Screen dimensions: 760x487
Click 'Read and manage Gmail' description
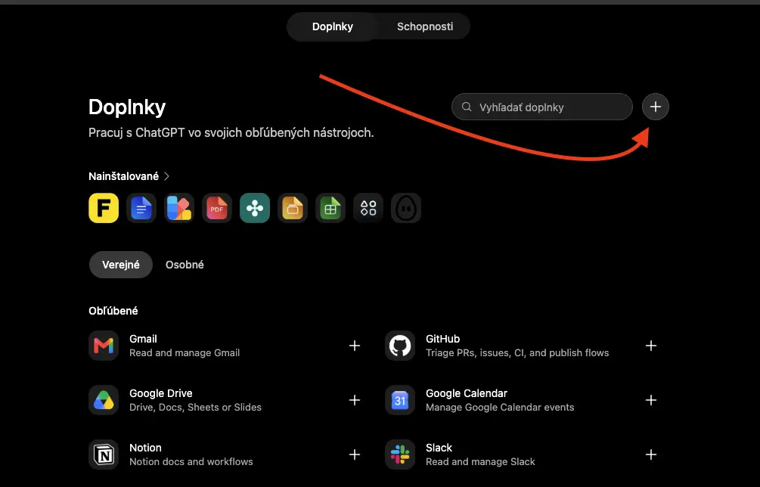pyautogui.click(x=185, y=352)
